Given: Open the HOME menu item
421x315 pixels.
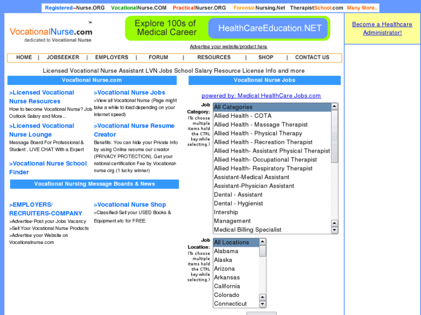Looking at the screenshot, I should pyautogui.click(x=24, y=57).
